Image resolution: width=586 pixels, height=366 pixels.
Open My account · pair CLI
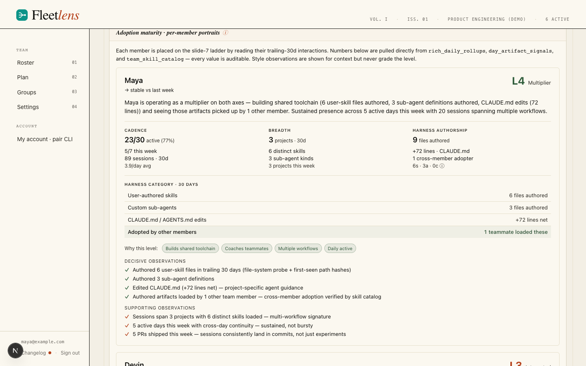(45, 139)
